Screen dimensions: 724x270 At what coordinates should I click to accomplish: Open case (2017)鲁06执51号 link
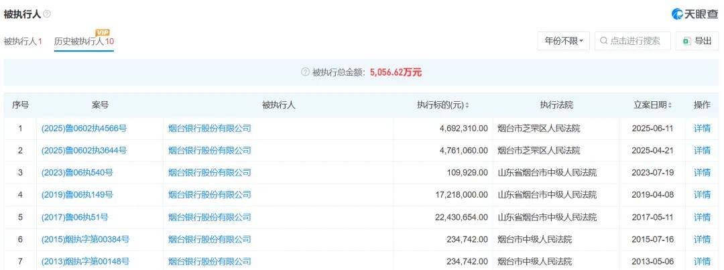tap(74, 217)
